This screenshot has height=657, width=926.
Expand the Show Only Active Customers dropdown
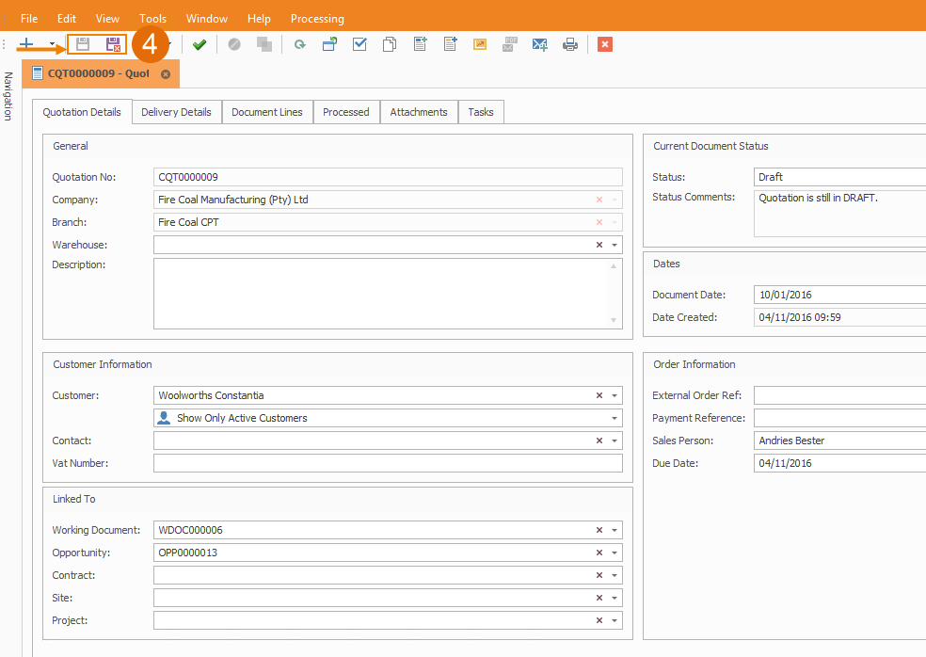613,417
